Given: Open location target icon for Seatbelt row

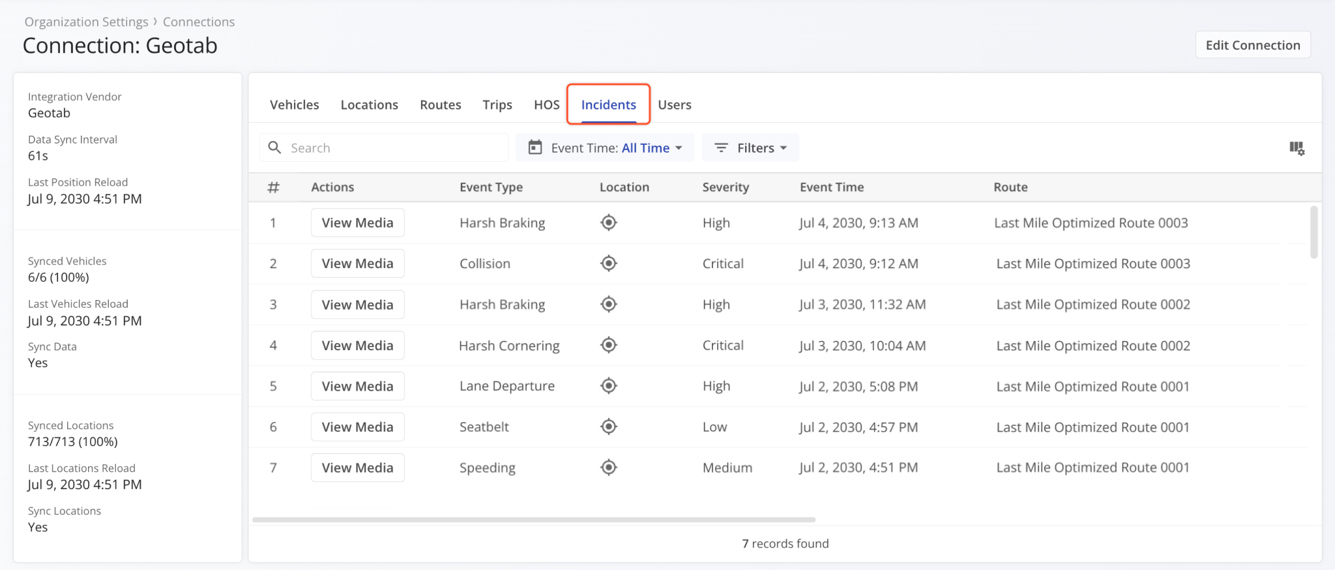Looking at the screenshot, I should pos(608,427).
